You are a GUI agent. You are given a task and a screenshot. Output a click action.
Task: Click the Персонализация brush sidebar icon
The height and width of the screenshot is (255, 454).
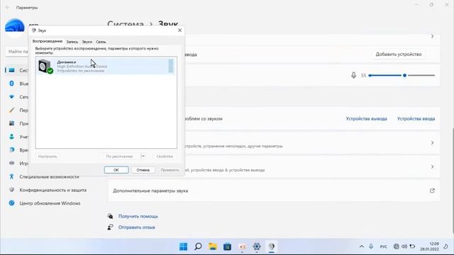11,110
